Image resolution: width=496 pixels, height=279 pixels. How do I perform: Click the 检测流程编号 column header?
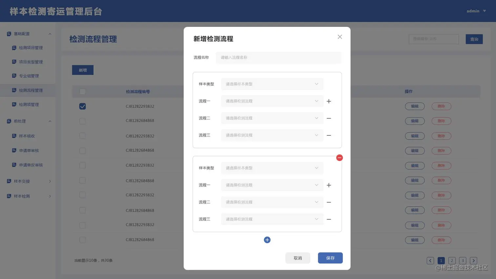click(x=138, y=92)
